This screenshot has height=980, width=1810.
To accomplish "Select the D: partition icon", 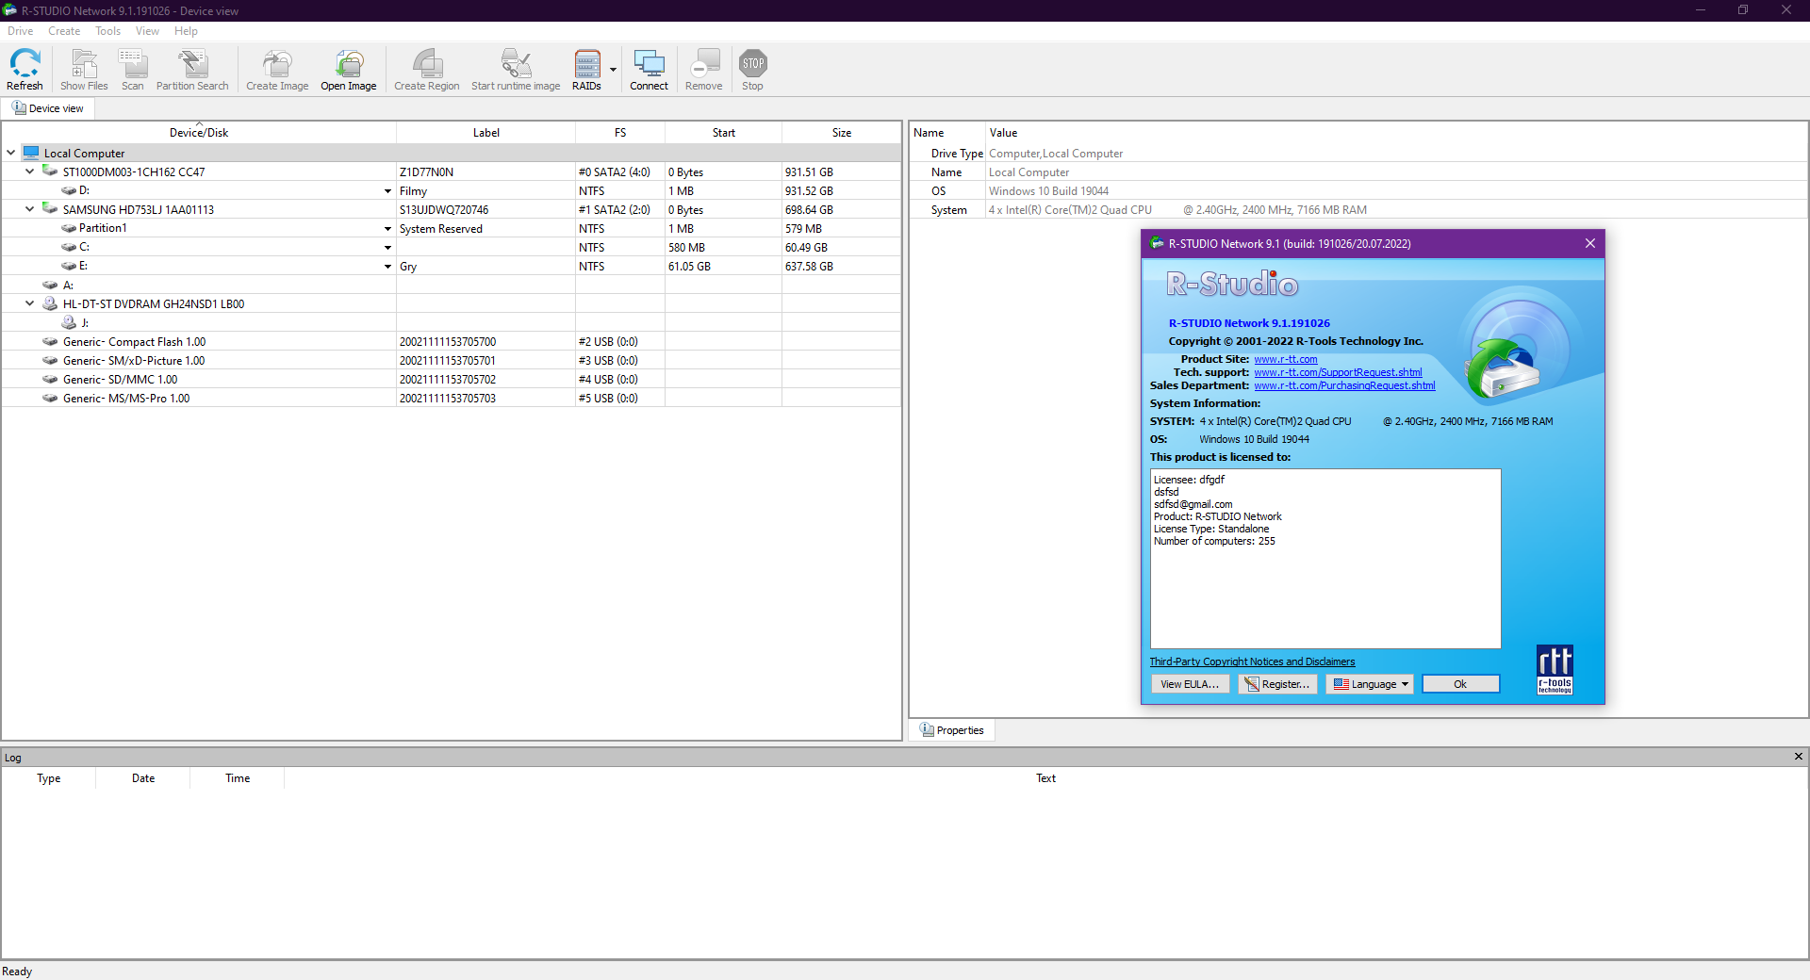I will coord(69,190).
